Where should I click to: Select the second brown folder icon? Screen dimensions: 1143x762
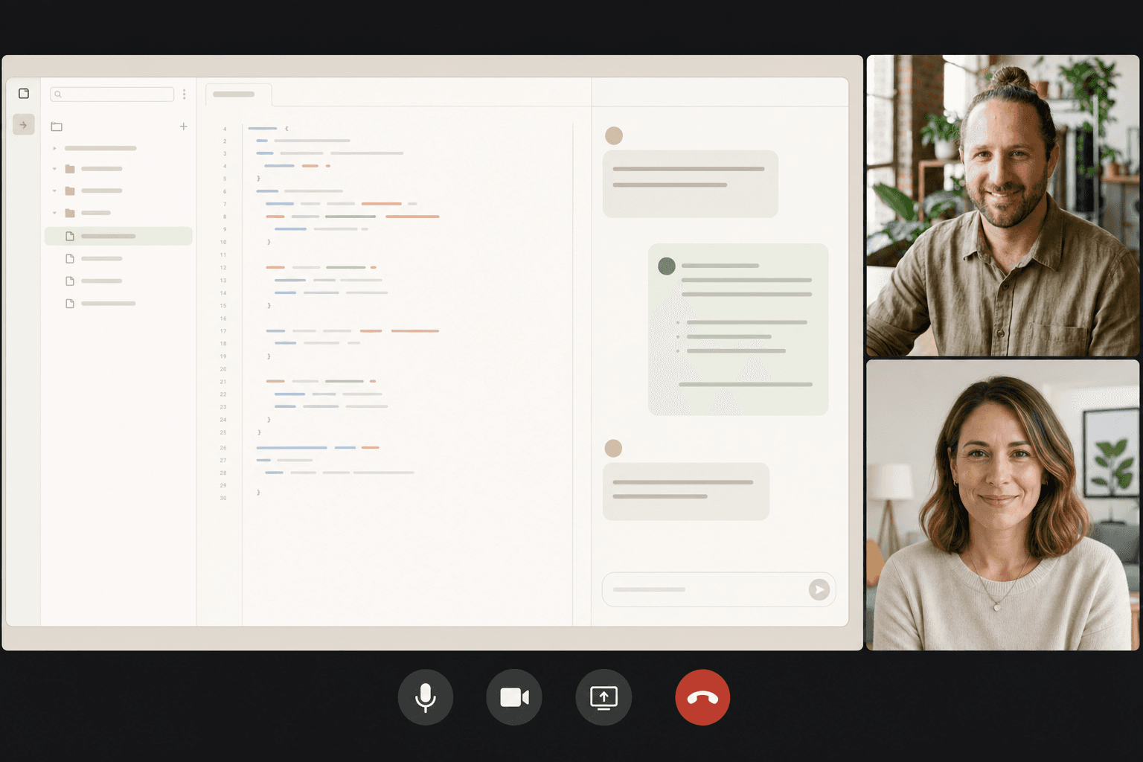[70, 190]
